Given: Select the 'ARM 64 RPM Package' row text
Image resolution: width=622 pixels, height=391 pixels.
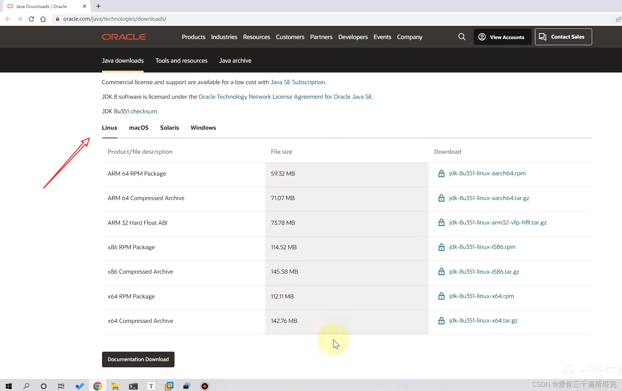Looking at the screenshot, I should tap(137, 173).
